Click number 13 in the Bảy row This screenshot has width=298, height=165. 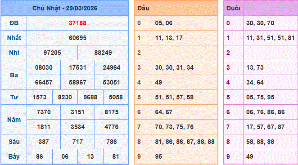click(90, 156)
